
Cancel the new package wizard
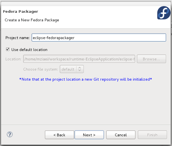(x=121, y=135)
